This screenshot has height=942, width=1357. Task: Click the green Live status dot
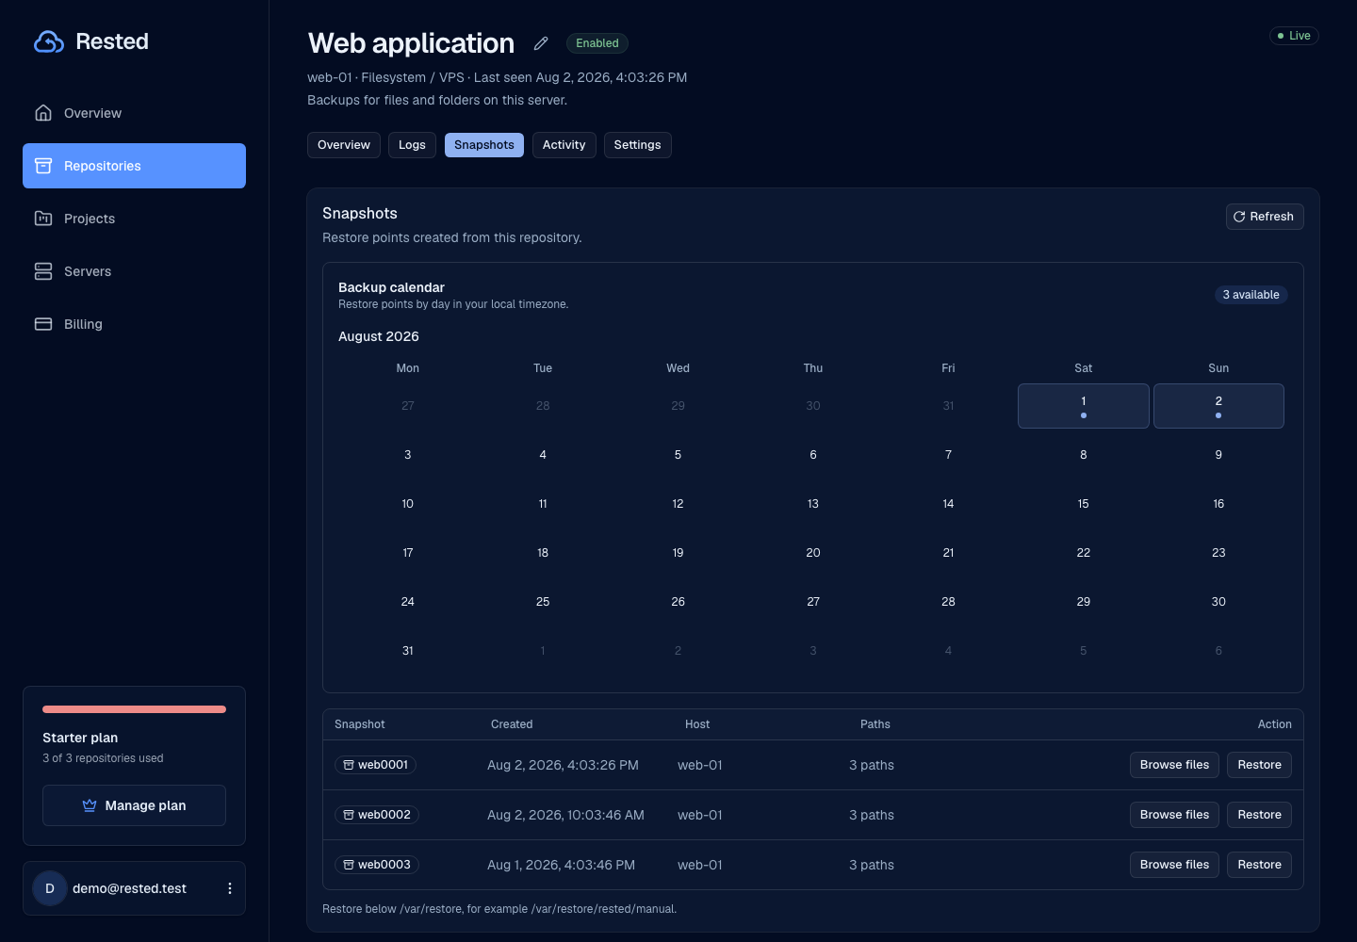1281,36
